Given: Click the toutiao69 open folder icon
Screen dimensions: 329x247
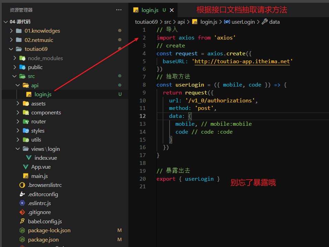Looking at the screenshot, I should pos(19,49).
